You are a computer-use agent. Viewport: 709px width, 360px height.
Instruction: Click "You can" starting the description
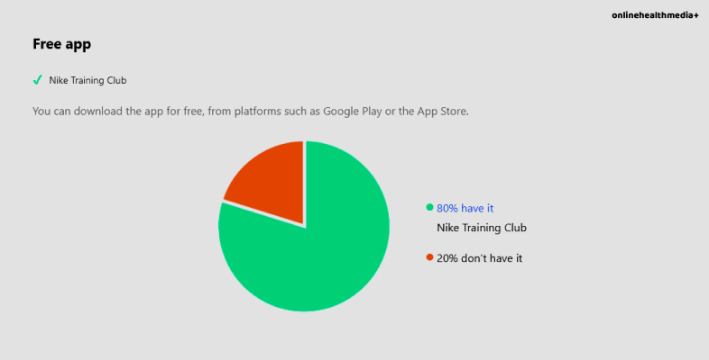coord(53,112)
